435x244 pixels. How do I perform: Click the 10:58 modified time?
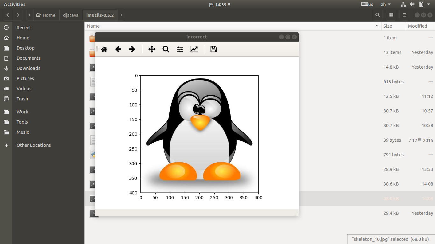(x=427, y=125)
